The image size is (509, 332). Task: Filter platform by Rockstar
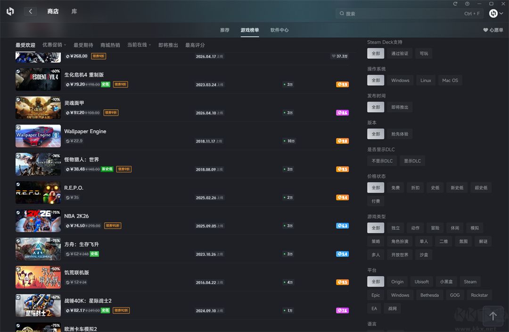coord(479,295)
